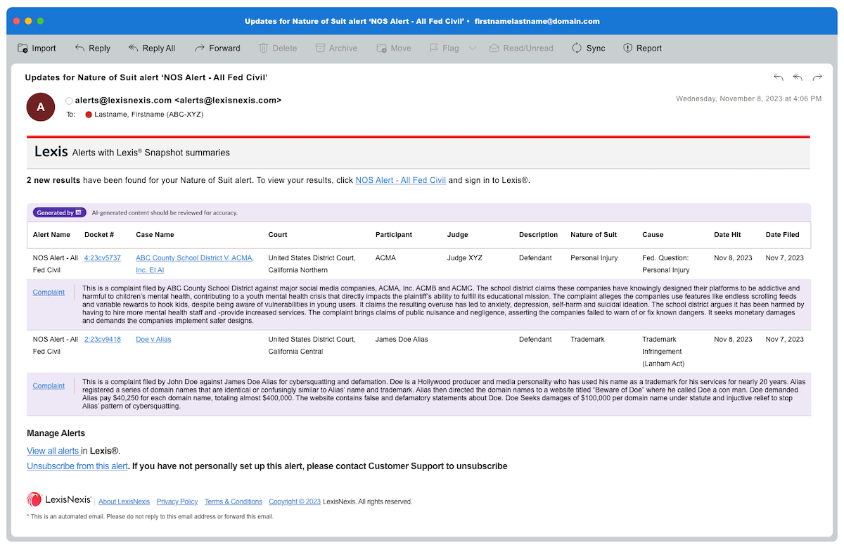This screenshot has width=844, height=550.
Task: Click red status dot beside Lastname, Firstname
Action: 89,114
